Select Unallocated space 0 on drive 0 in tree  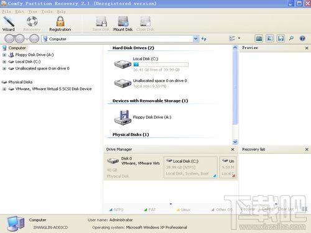tap(42, 68)
